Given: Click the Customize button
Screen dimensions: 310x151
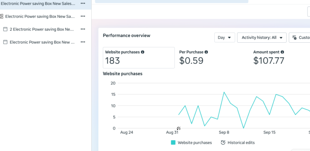Looking at the screenshot, I should (x=300, y=37).
